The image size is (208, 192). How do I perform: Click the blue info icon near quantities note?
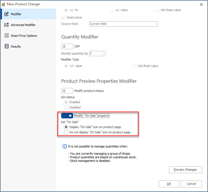click(x=65, y=146)
